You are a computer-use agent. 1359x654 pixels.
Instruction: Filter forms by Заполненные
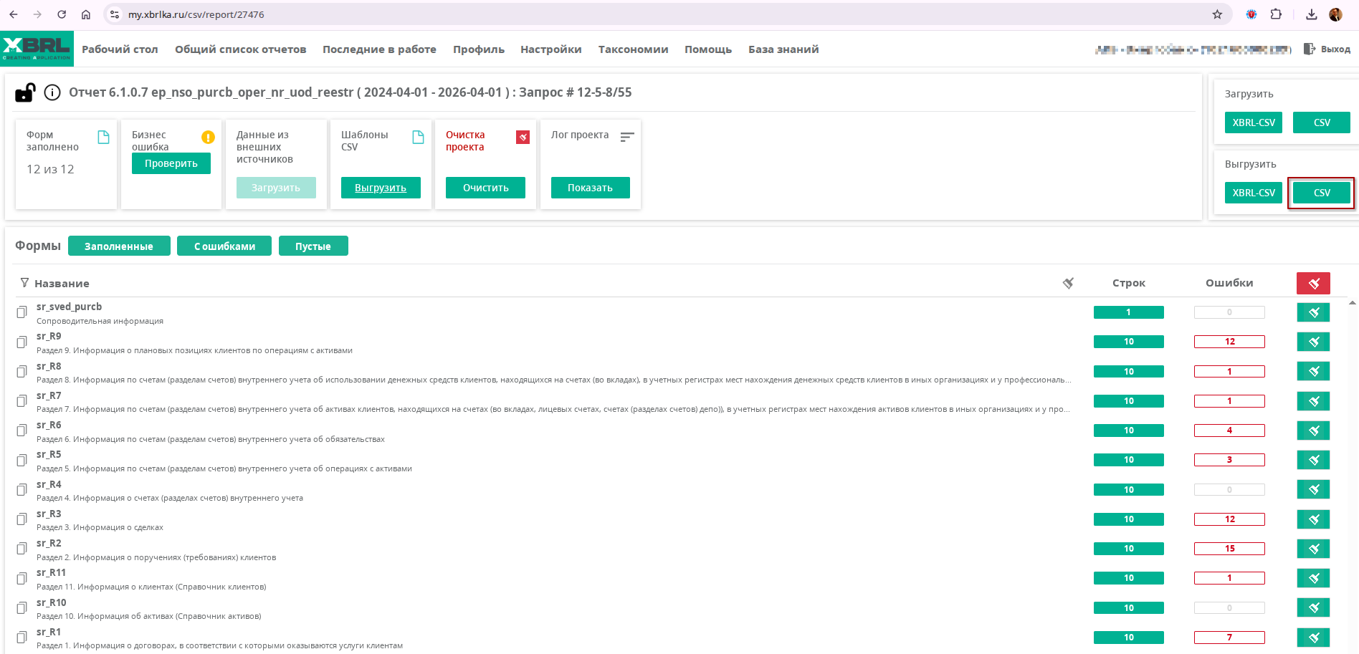(x=119, y=246)
